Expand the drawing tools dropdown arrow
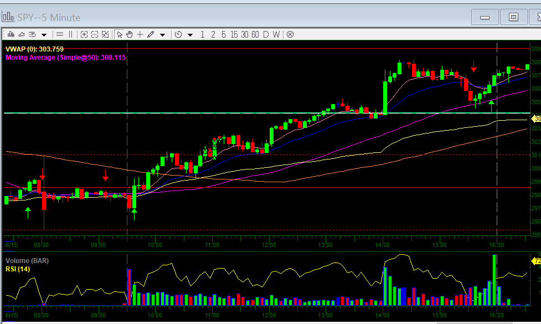Screen dimensions: 541x324 point(162,35)
